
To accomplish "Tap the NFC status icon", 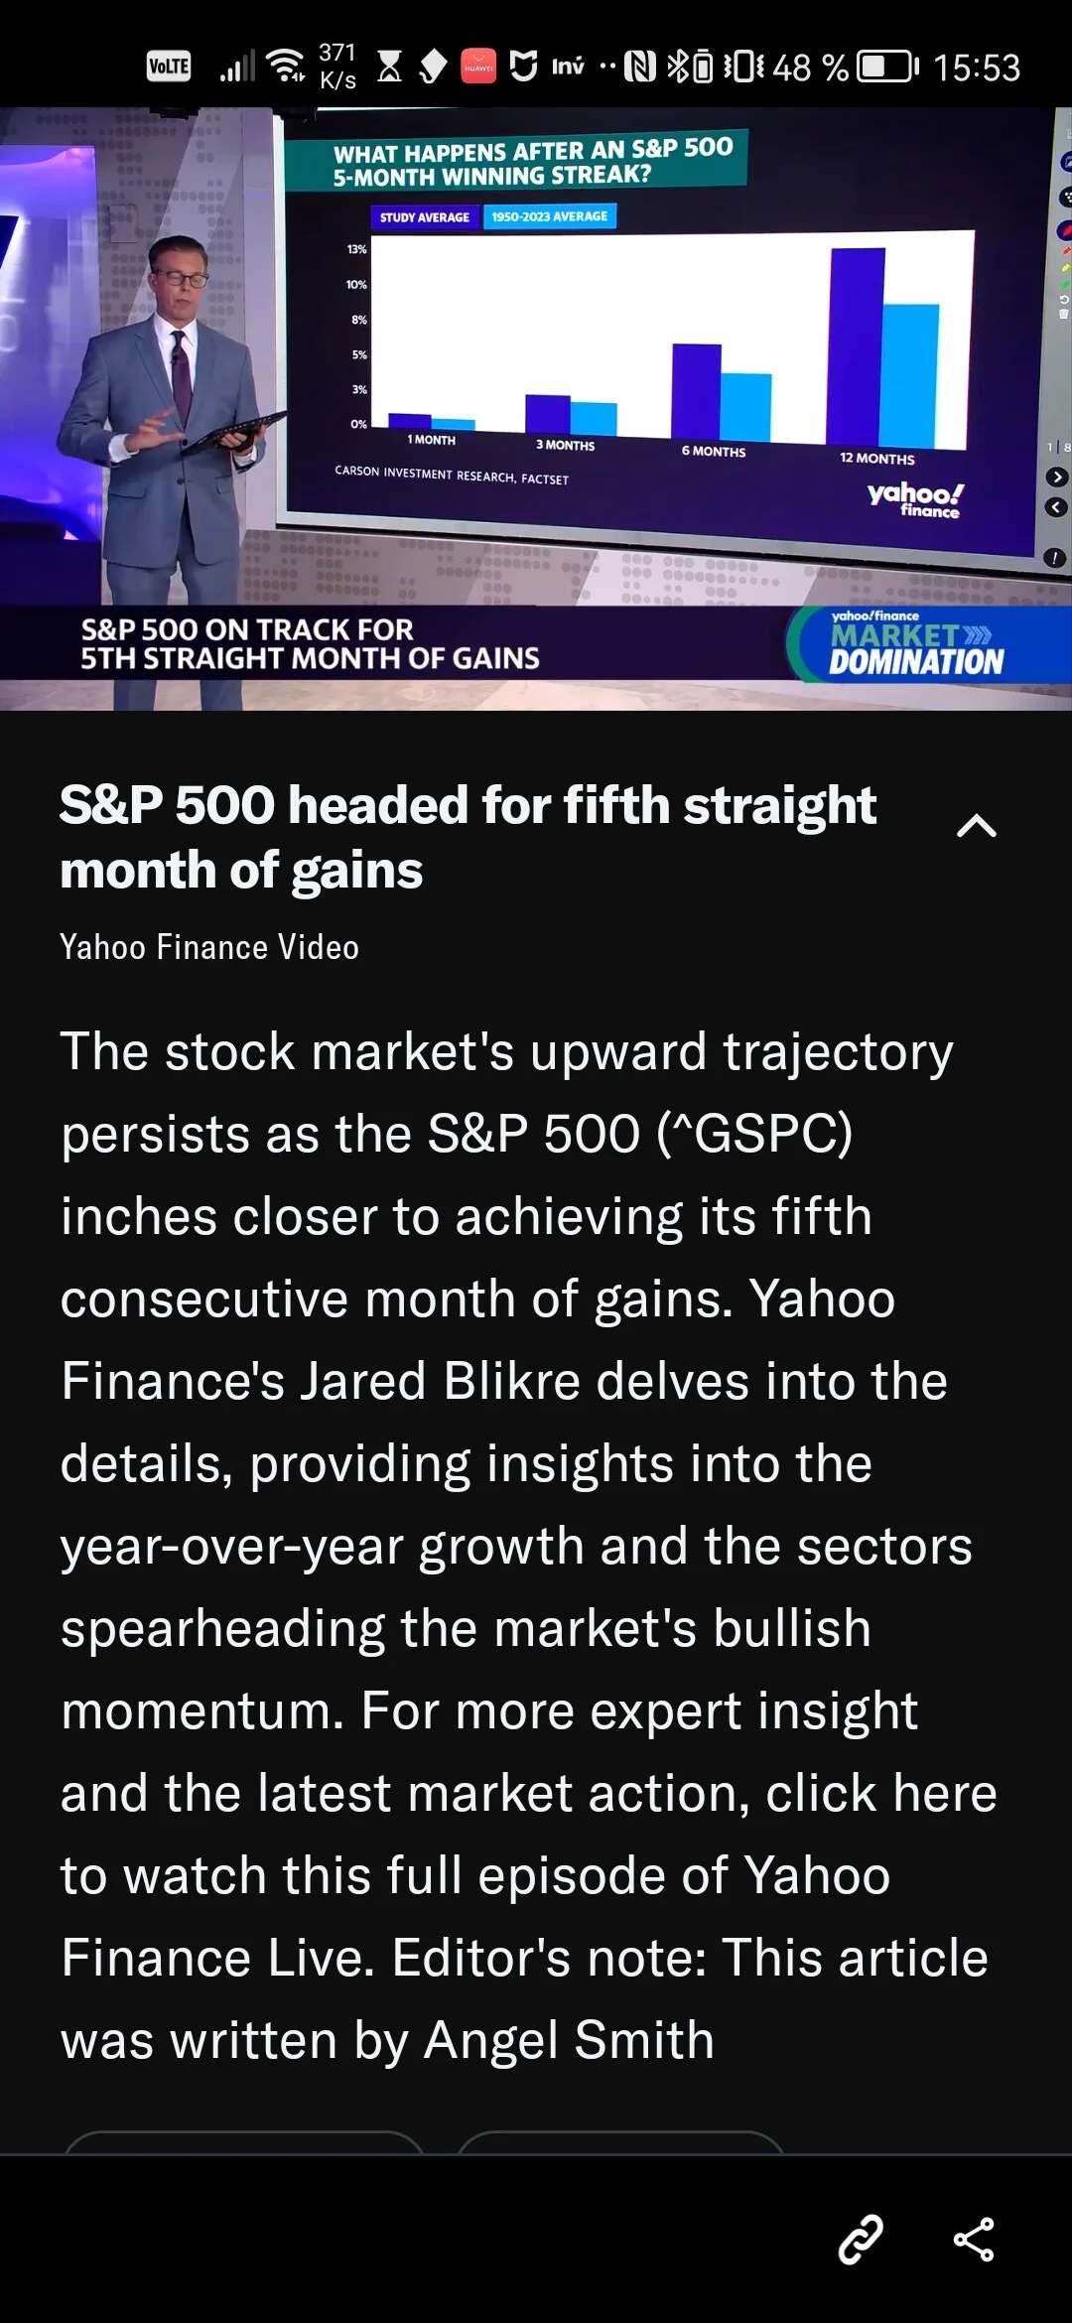I will tap(640, 67).
